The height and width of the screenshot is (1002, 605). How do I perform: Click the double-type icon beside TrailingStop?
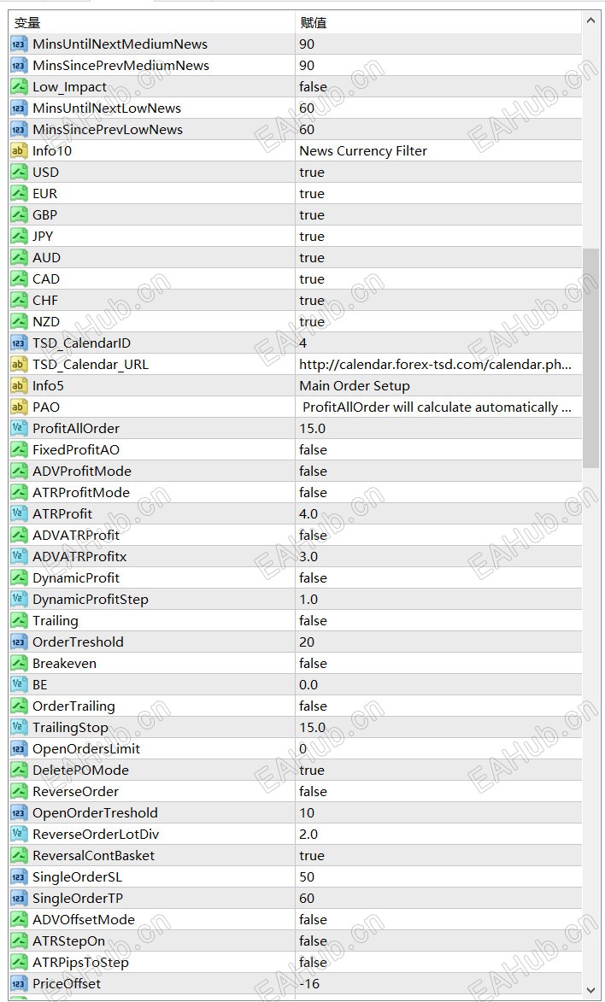(x=19, y=728)
